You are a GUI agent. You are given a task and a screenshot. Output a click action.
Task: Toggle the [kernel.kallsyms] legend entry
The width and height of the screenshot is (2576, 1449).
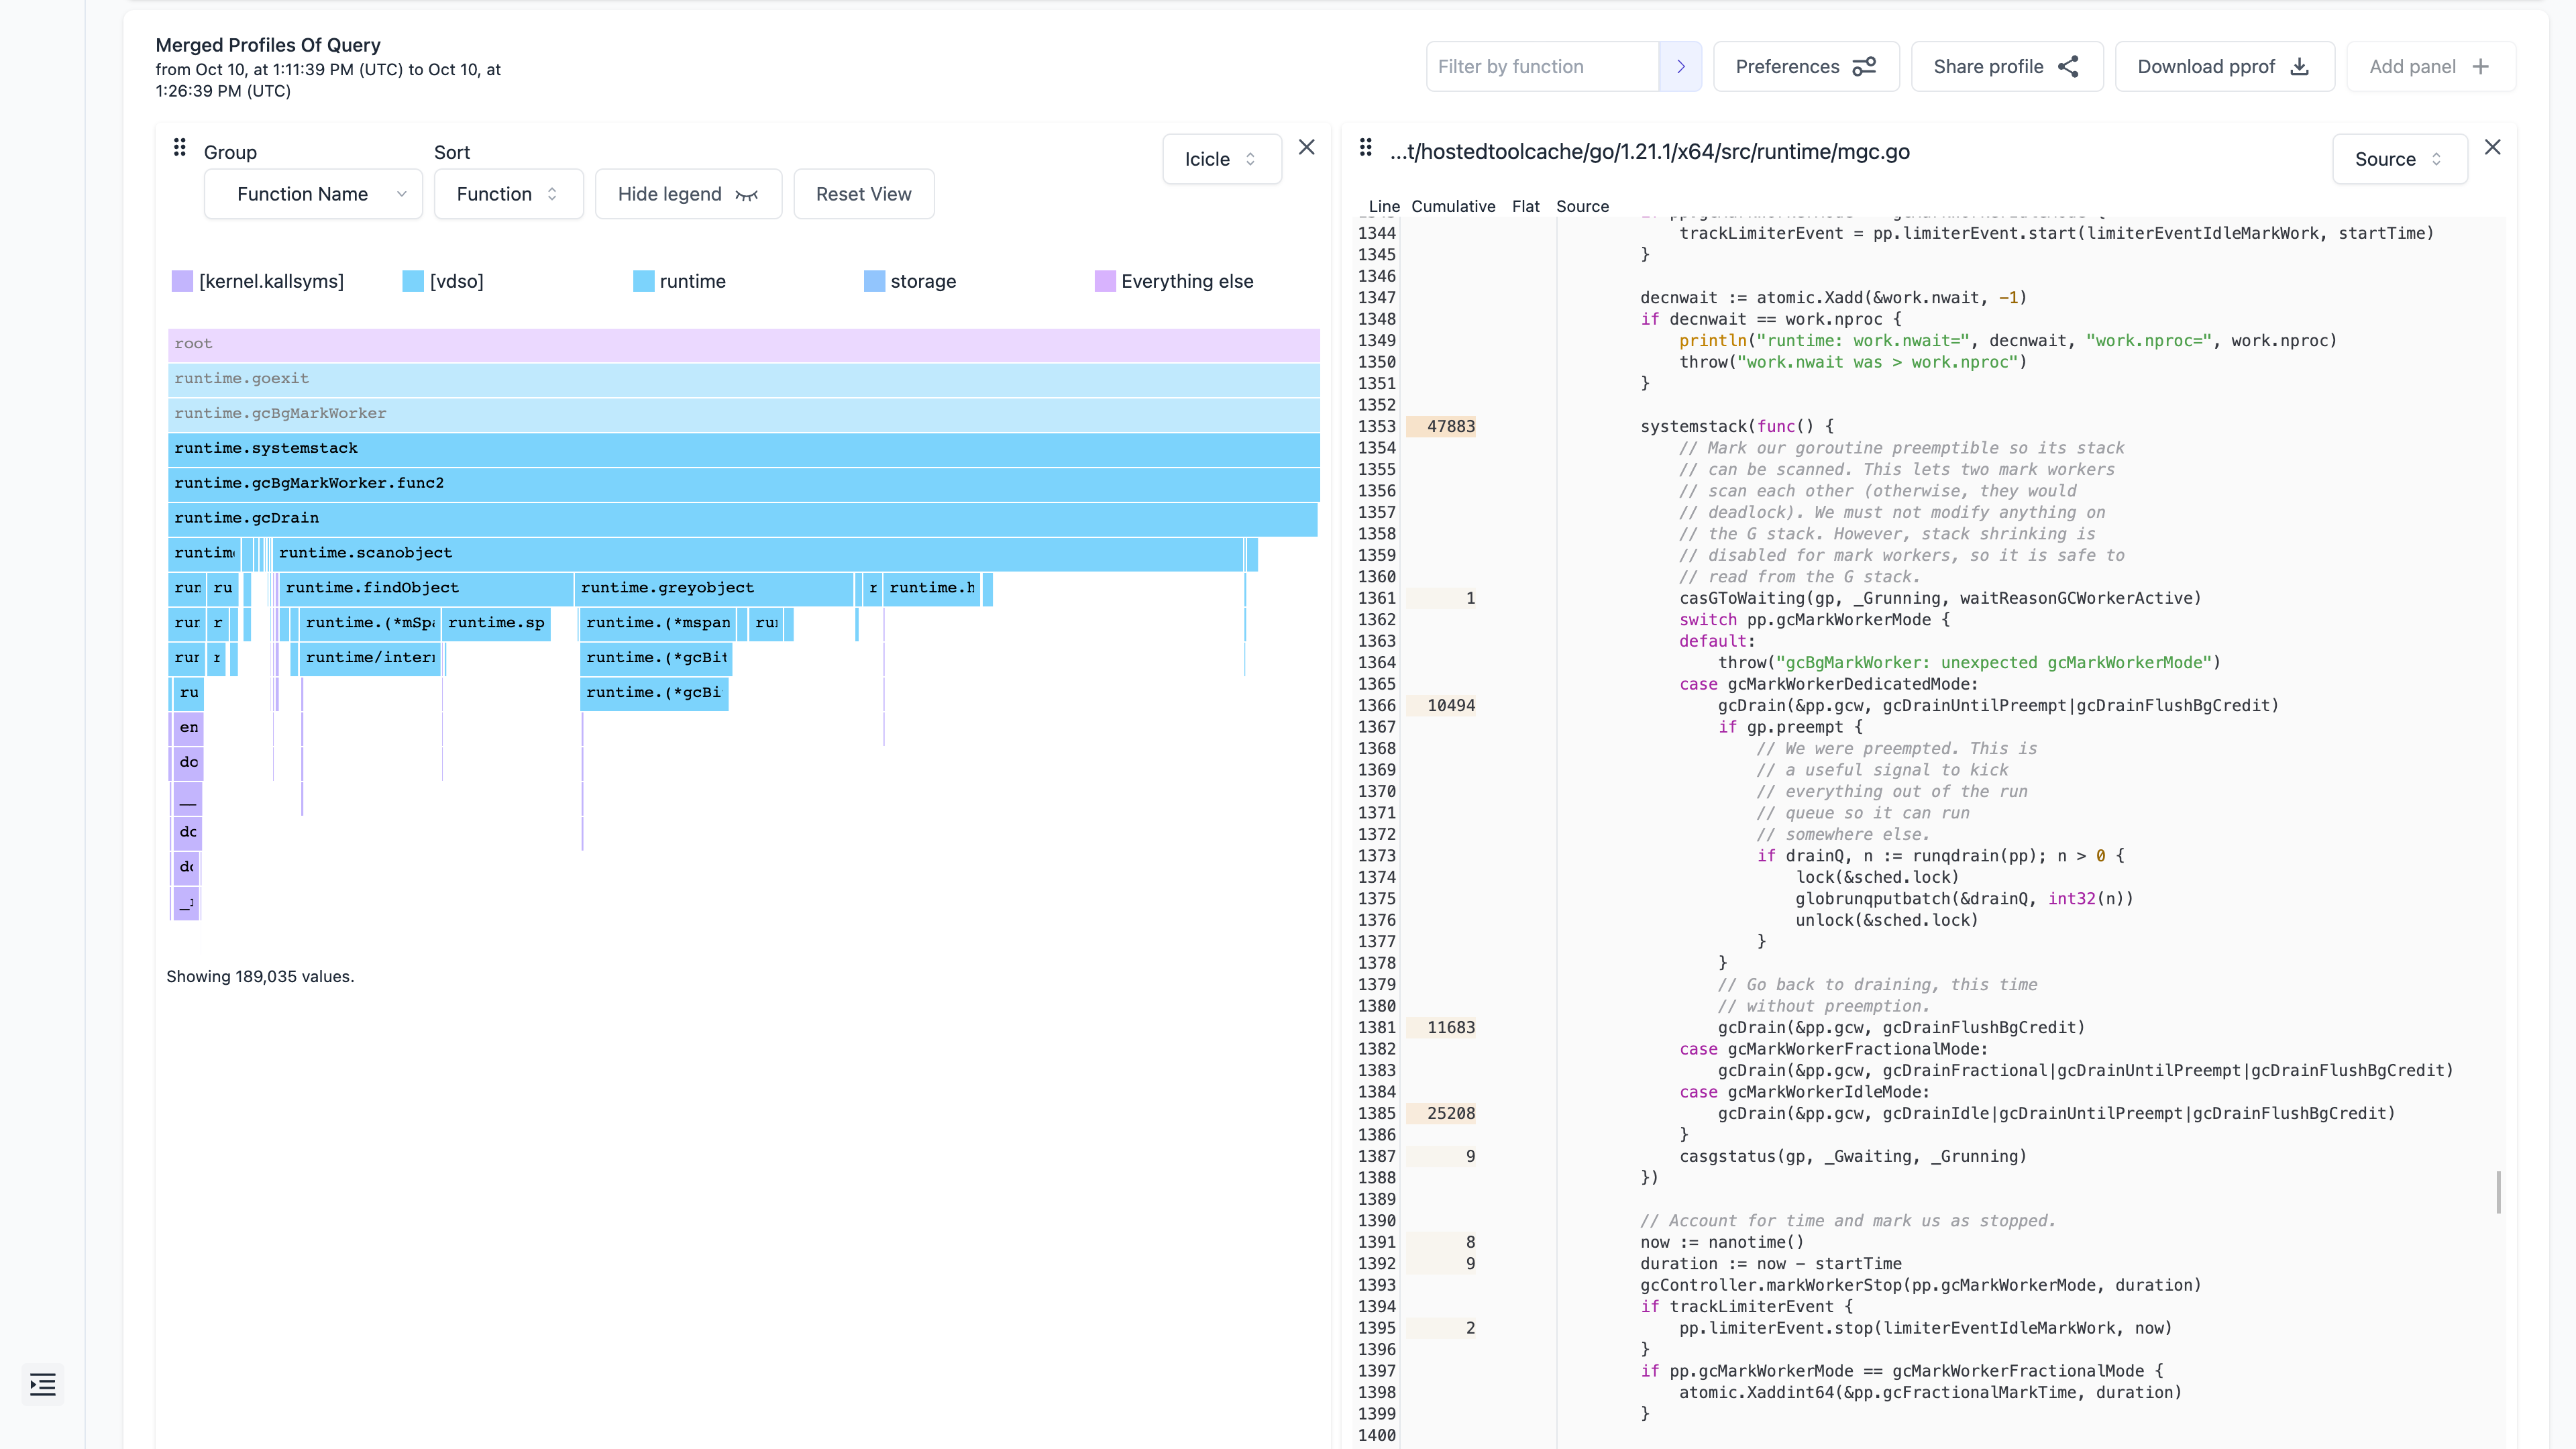(258, 281)
